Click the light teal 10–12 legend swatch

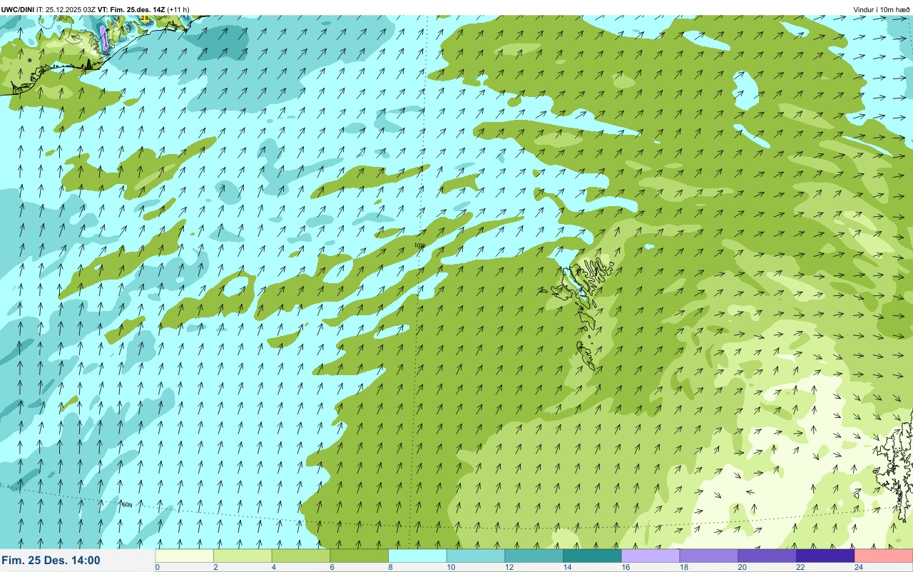click(476, 556)
